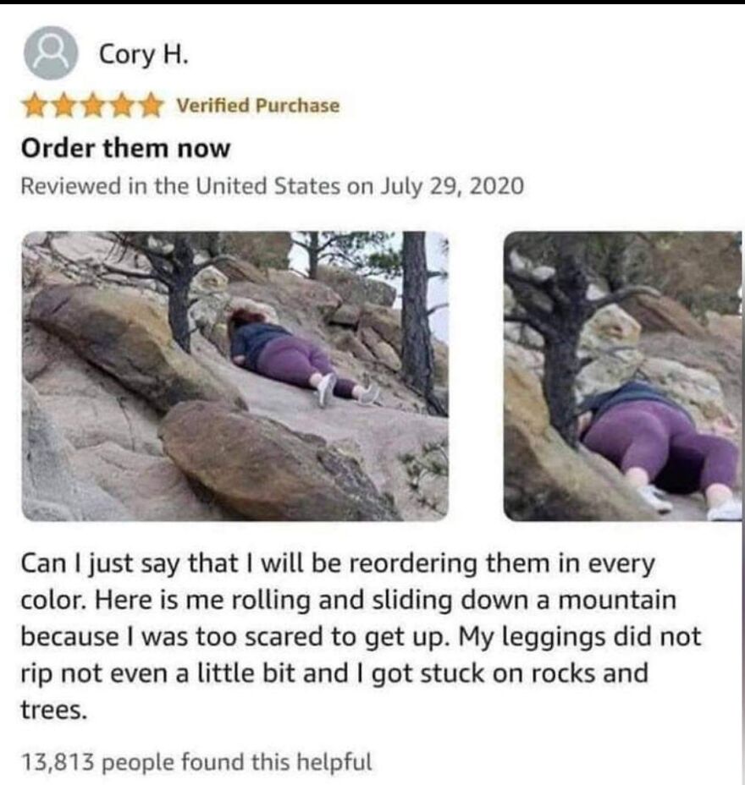Mark the review as a Verified Purchase filter
This screenshot has height=785, width=745.
point(256,106)
